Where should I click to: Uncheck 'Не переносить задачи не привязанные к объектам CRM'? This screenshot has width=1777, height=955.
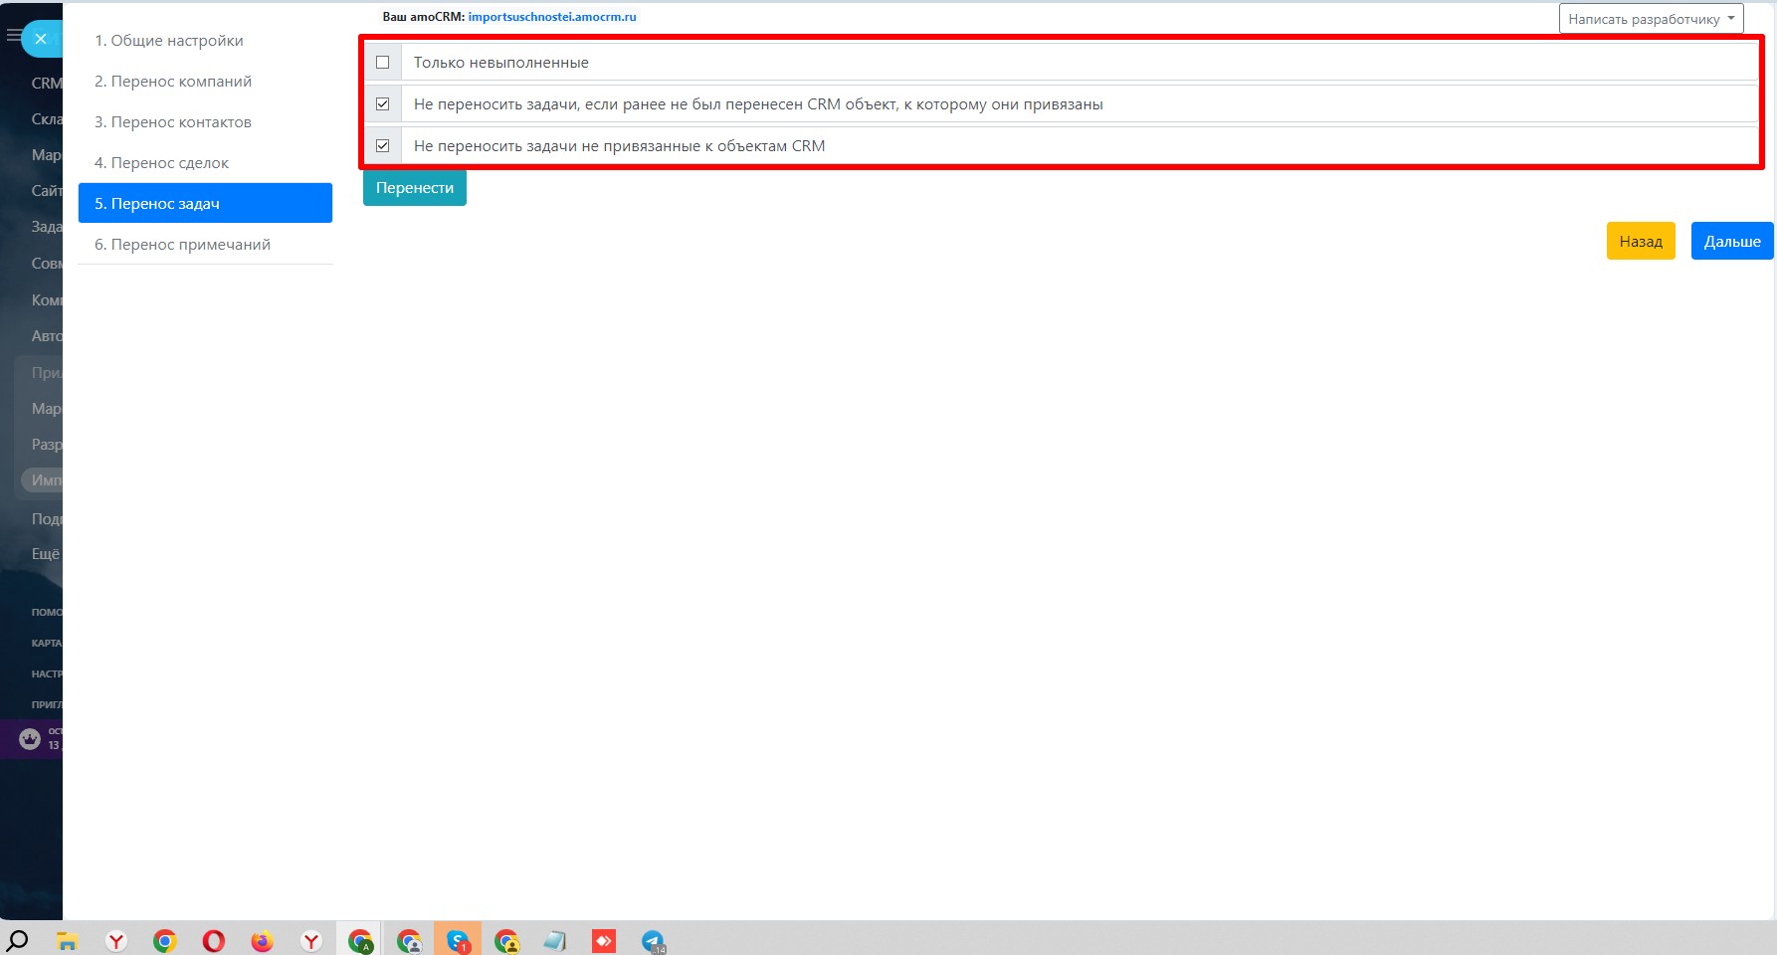point(383,145)
